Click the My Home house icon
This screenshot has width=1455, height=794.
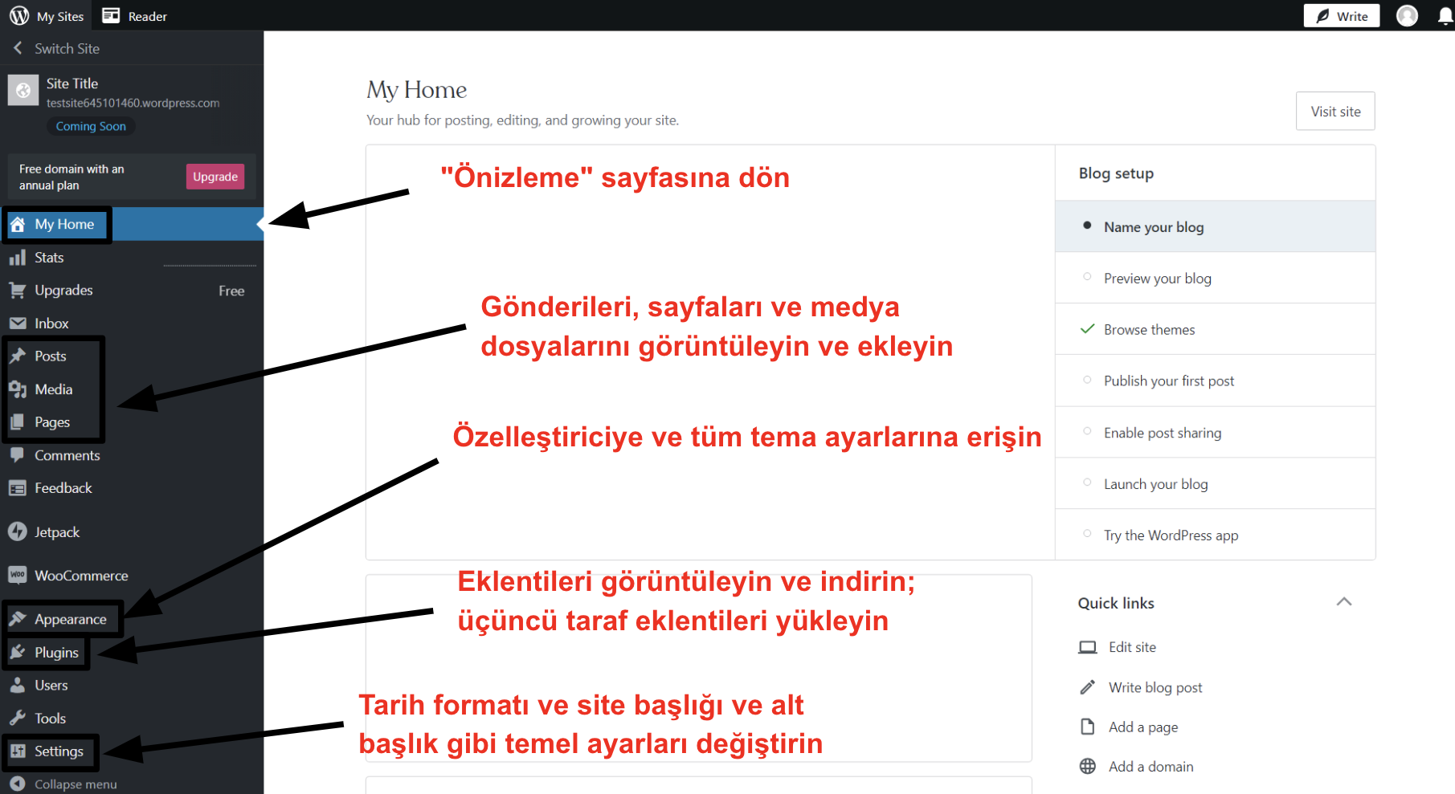[x=18, y=225]
